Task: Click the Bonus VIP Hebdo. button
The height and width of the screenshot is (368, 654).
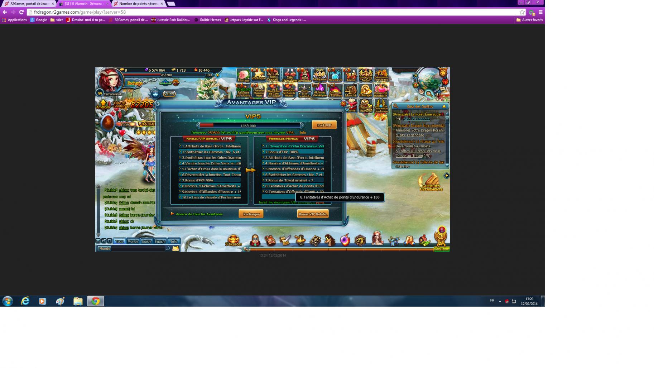Action: (x=313, y=214)
